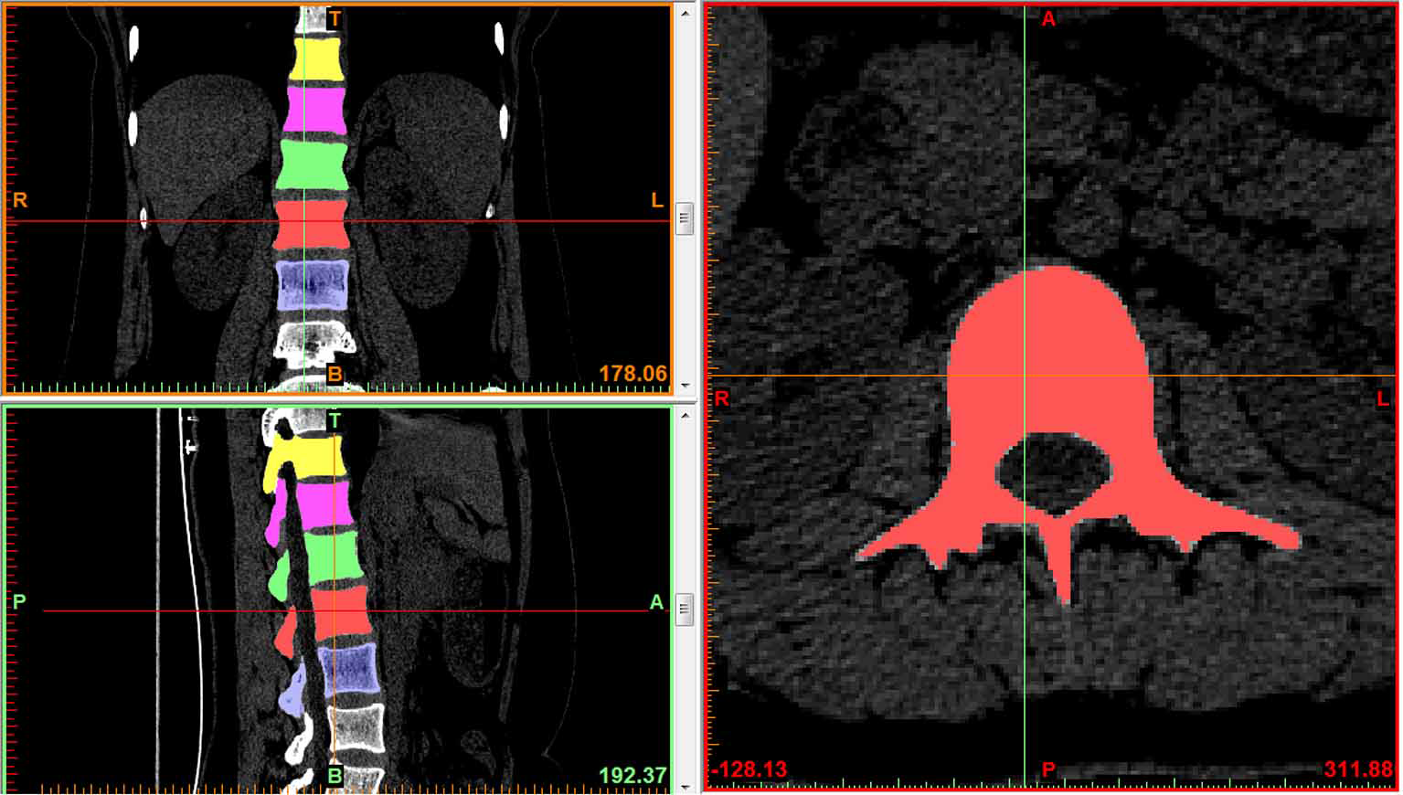Click the spinal canal hole in axial view
The width and height of the screenshot is (1403, 795).
[x=1055, y=472]
